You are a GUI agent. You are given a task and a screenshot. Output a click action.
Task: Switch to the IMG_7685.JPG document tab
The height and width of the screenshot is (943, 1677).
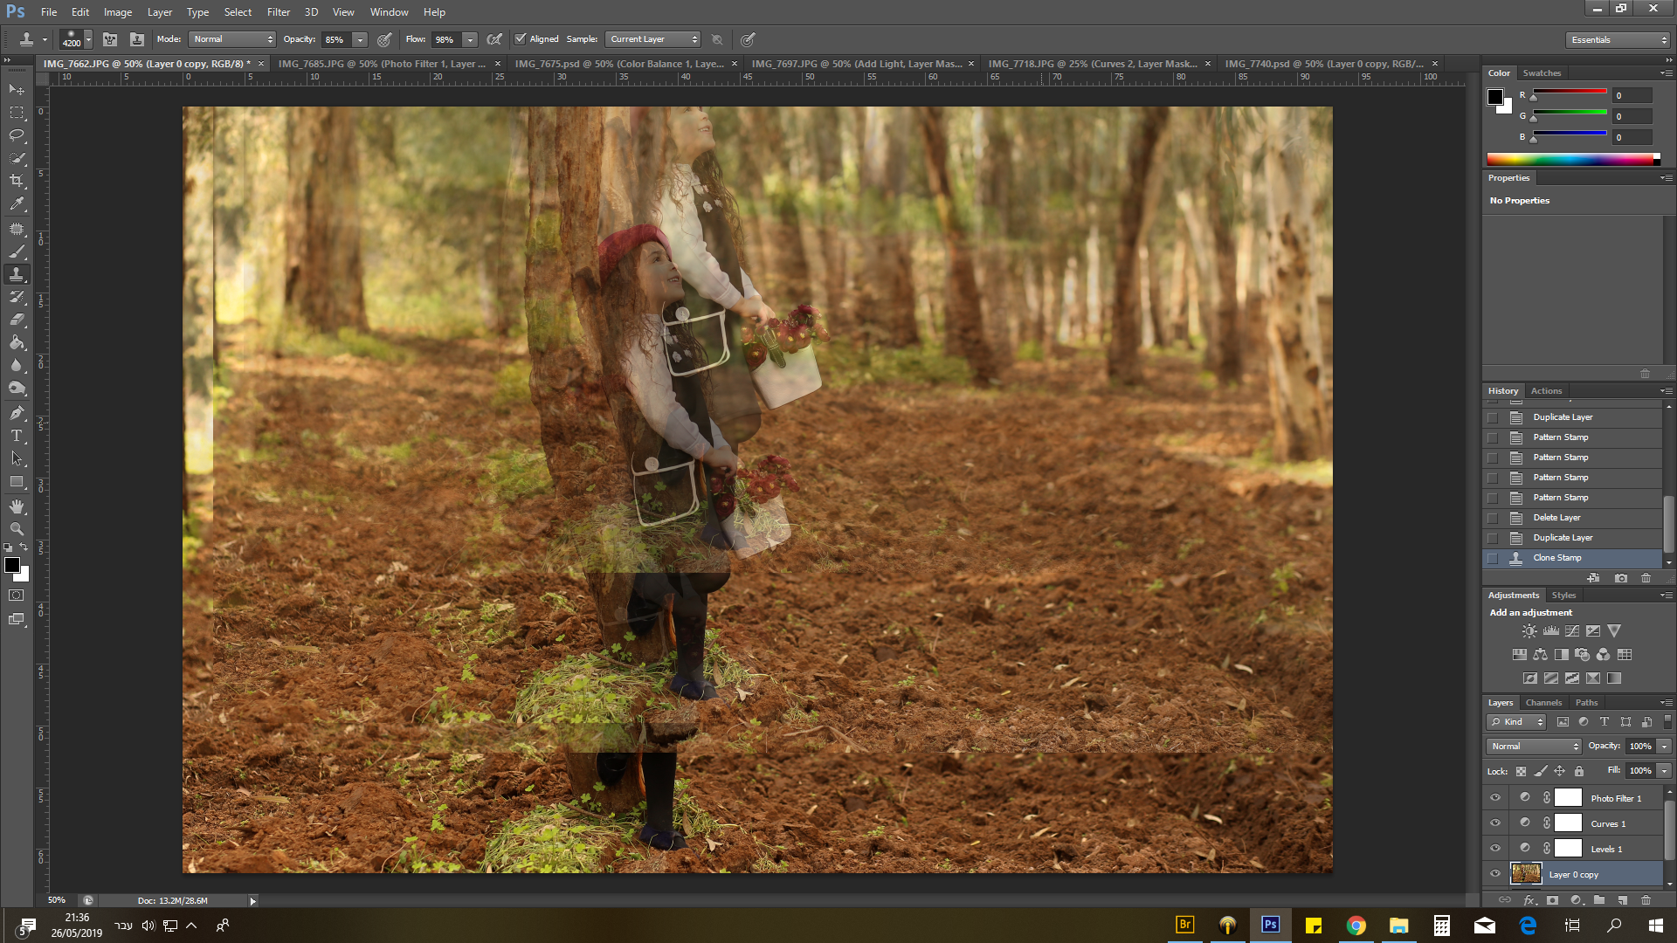[x=382, y=64]
